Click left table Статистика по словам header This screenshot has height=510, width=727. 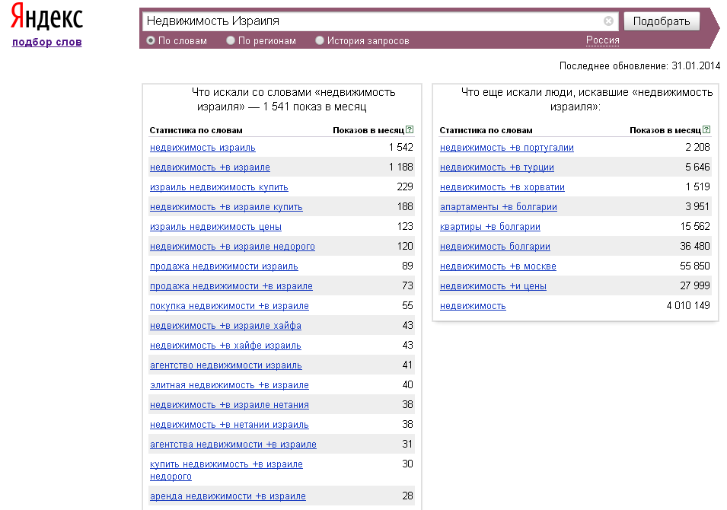click(x=196, y=130)
